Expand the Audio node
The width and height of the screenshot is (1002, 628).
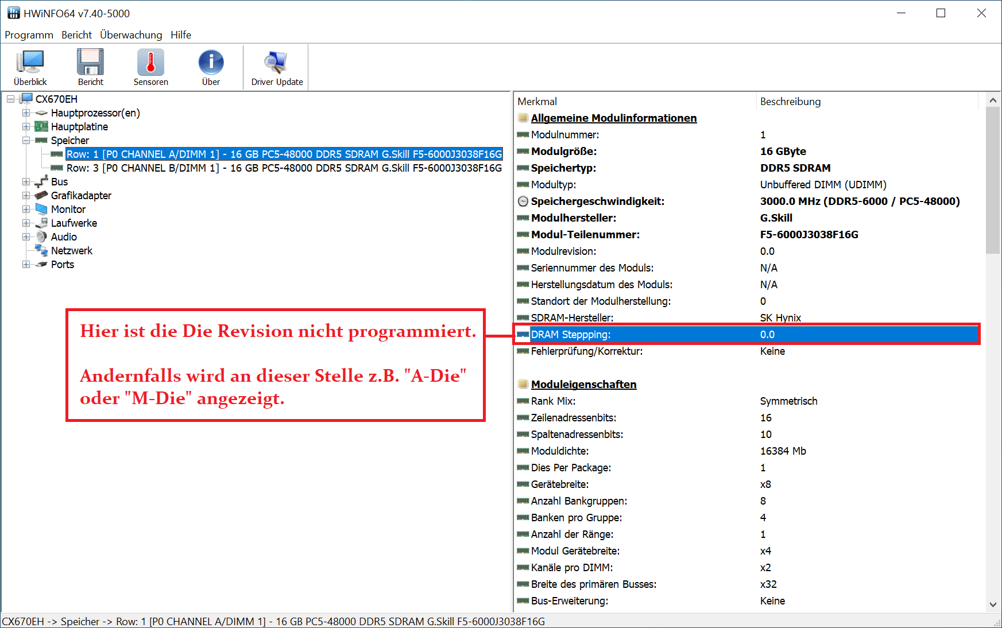(x=26, y=237)
